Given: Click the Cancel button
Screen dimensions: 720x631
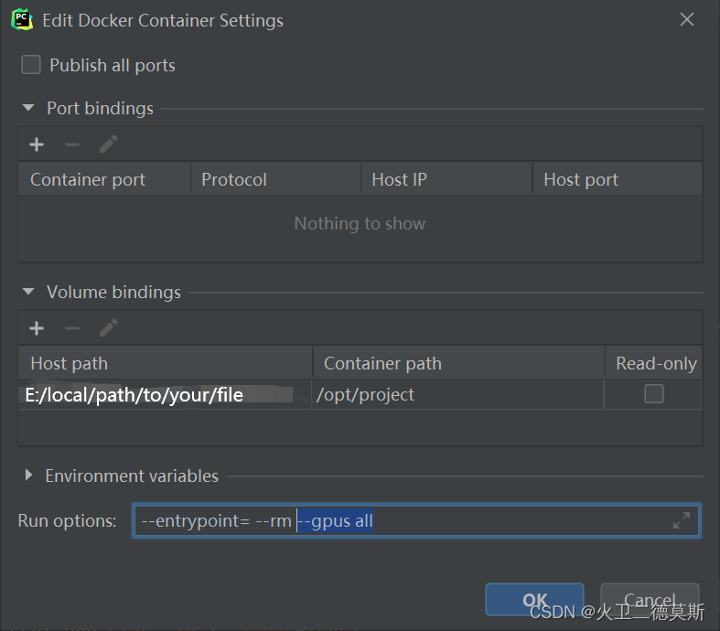Looking at the screenshot, I should click(650, 599).
